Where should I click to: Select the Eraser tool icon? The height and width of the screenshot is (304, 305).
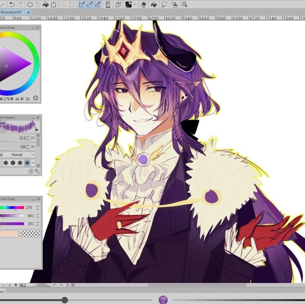click(143, 5)
